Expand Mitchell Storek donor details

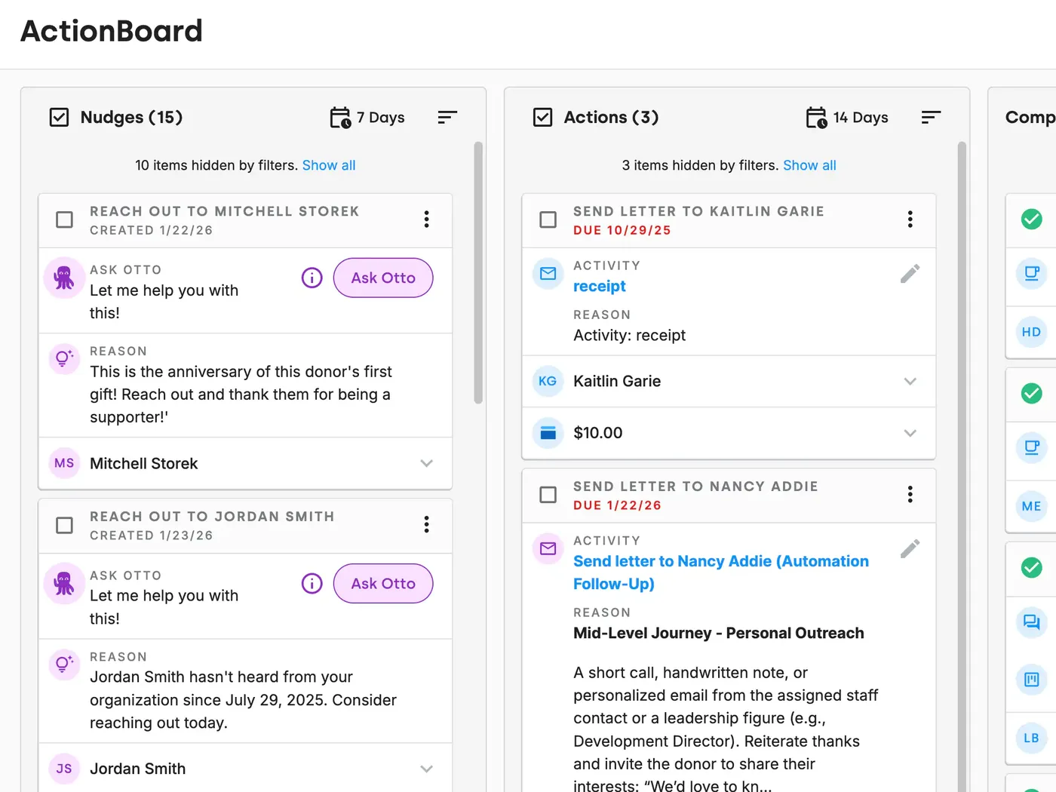pos(427,463)
